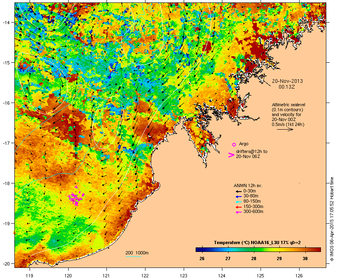Viewport: 337px width, 279px height.
Task: Click the cyan 200 1000m depth contour legend line
Action: coord(134,257)
